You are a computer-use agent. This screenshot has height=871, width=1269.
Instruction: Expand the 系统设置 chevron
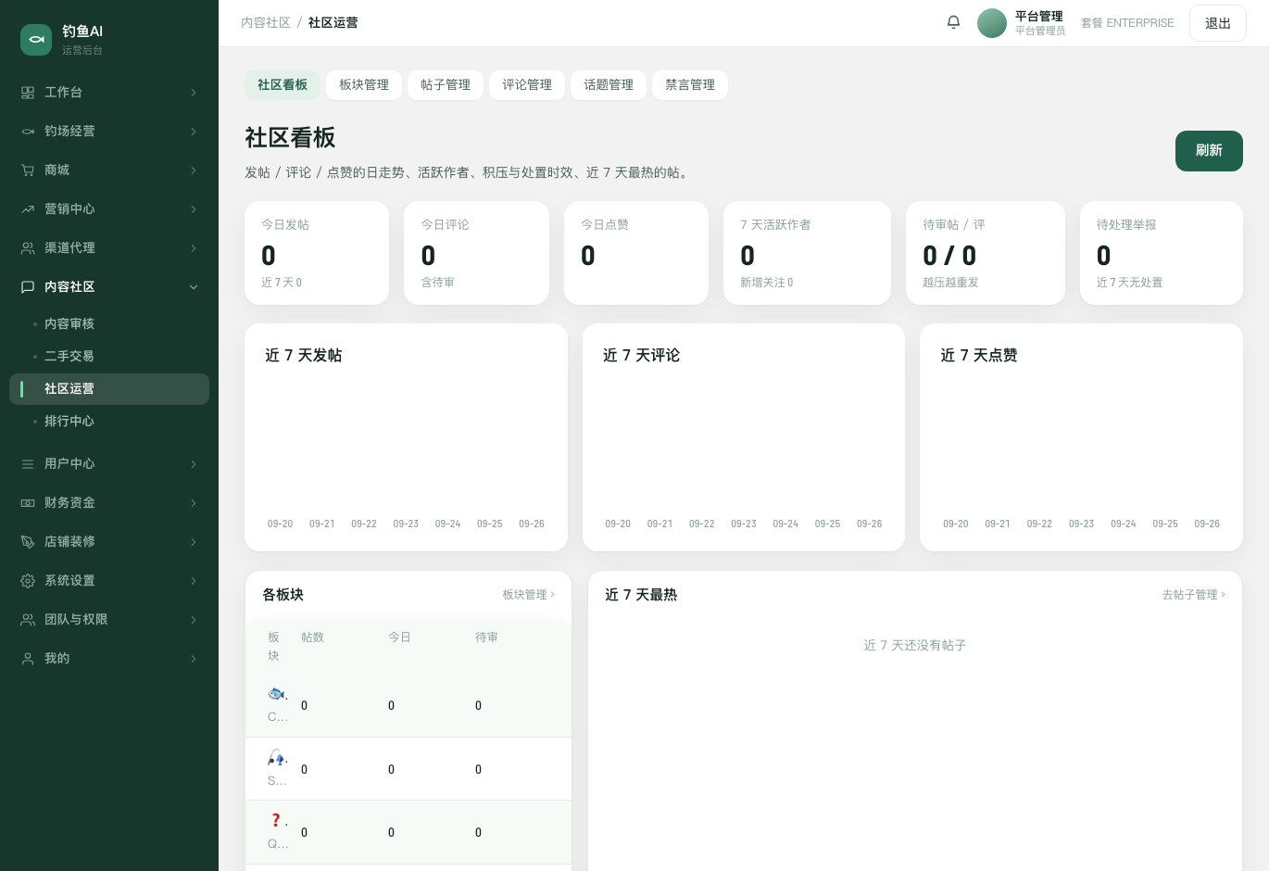(x=194, y=581)
